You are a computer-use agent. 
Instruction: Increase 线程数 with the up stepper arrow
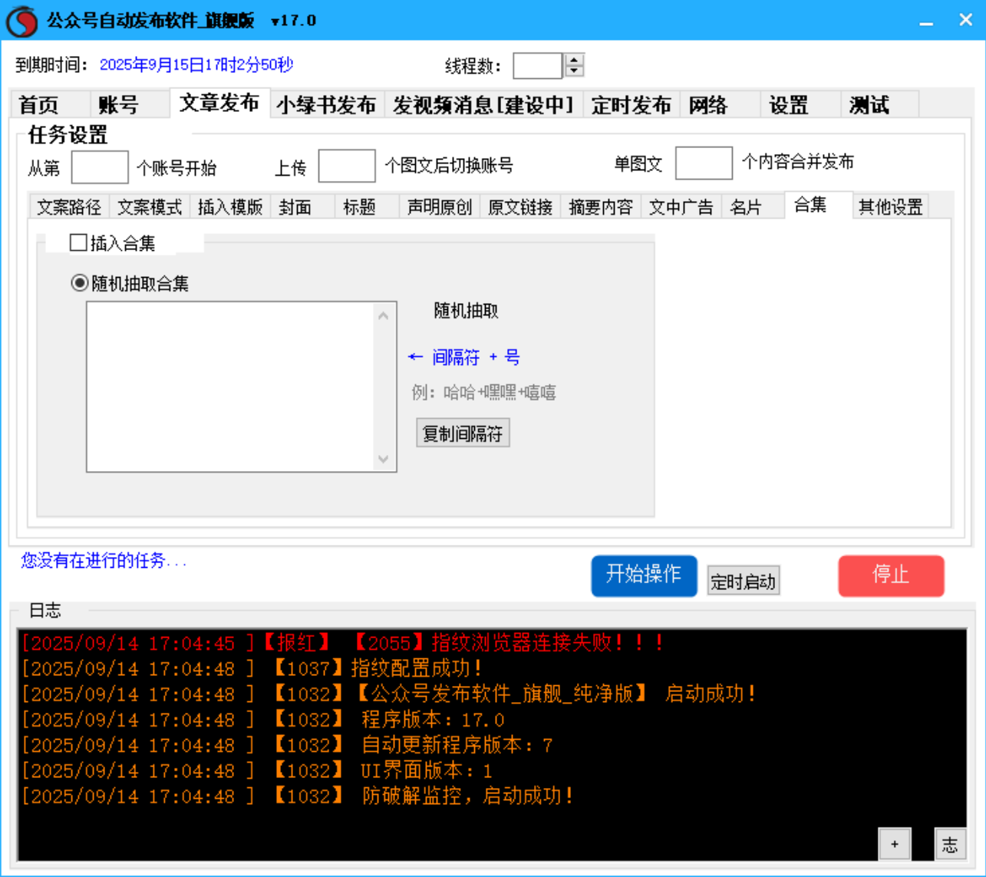pos(574,61)
